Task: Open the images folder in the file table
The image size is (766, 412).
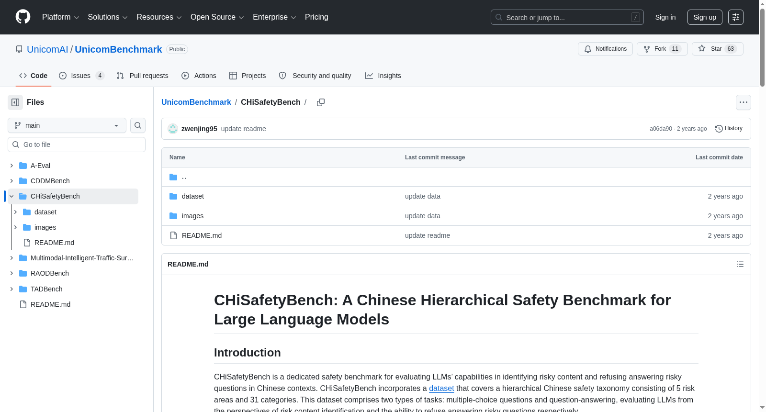Action: [x=192, y=216]
